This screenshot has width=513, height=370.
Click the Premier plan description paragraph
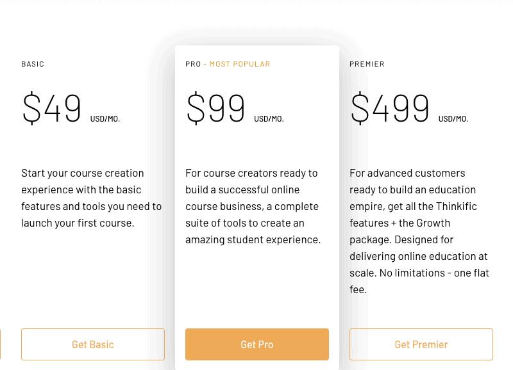pyautogui.click(x=419, y=231)
